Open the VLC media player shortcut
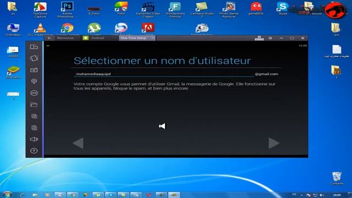 point(40,29)
